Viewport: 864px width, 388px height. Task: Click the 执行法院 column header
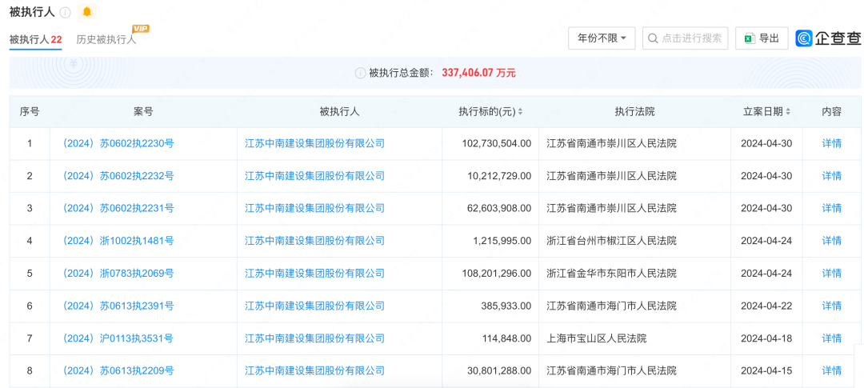(634, 112)
